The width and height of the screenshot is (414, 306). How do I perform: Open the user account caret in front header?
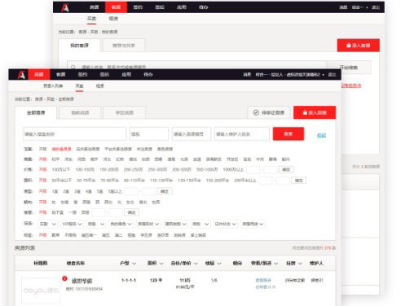(324, 75)
